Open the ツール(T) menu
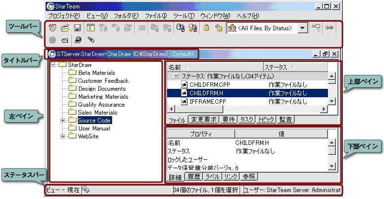 point(184,16)
